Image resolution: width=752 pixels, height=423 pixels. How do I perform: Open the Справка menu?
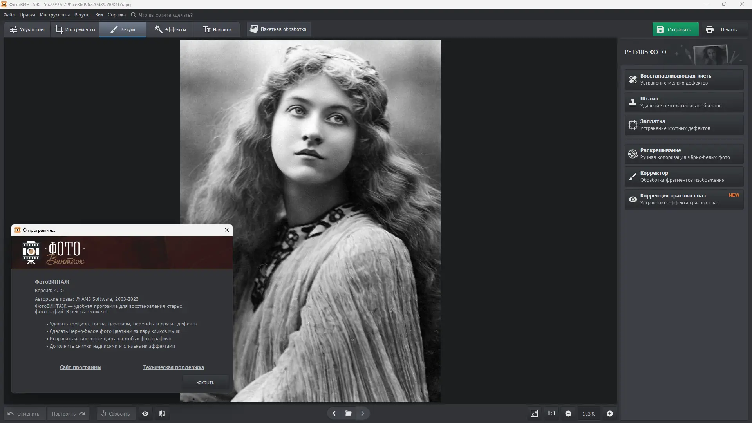[116, 15]
